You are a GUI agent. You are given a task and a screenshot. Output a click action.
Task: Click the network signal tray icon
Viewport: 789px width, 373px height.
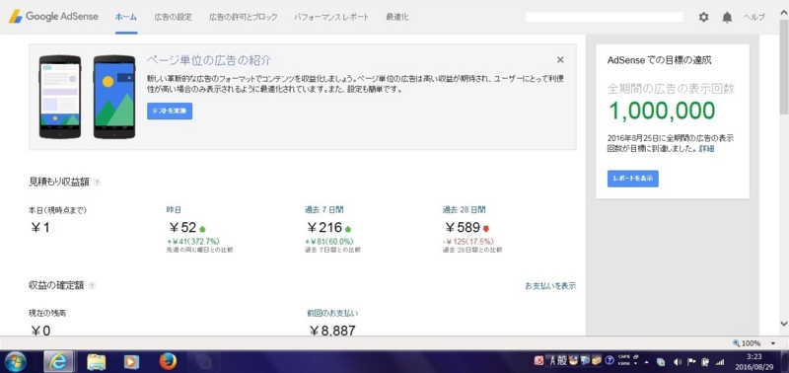(x=720, y=362)
